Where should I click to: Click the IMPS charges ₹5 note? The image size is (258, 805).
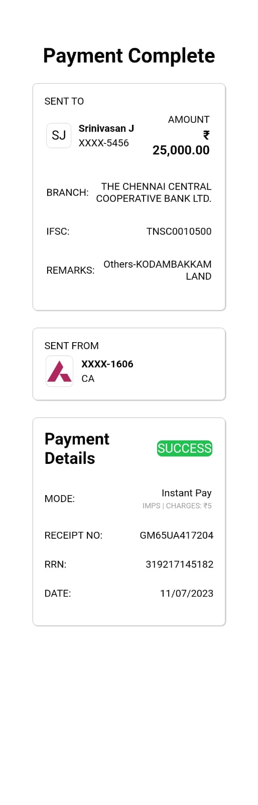point(177,506)
